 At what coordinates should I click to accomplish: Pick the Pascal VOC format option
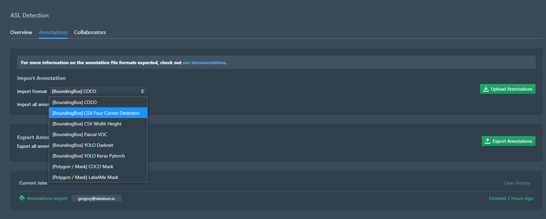pyautogui.click(x=98, y=134)
